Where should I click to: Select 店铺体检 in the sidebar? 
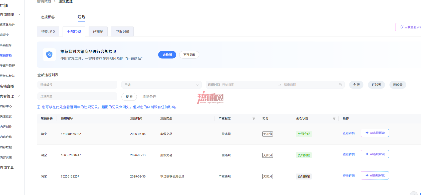[x=6, y=55]
